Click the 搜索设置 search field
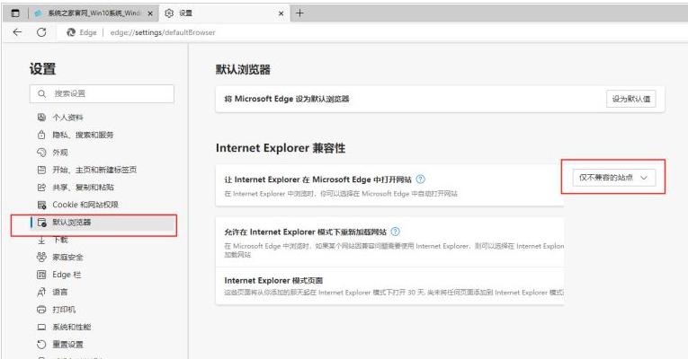The height and width of the screenshot is (359, 688). (x=102, y=93)
